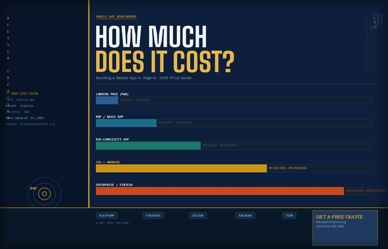This screenshot has height=249, width=388.
Task: Click the sidebar source: blessedcreation.org line
Action: (30, 124)
